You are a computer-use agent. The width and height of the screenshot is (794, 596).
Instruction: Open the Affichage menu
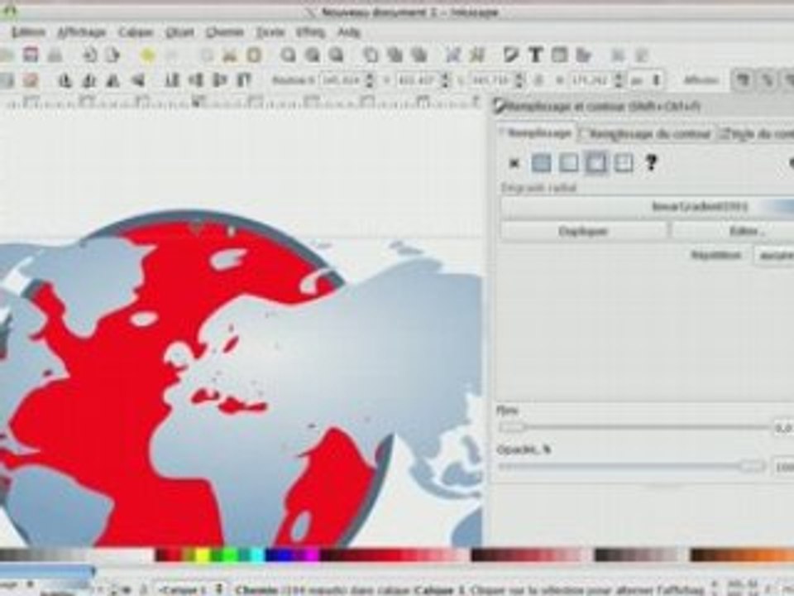click(x=81, y=32)
